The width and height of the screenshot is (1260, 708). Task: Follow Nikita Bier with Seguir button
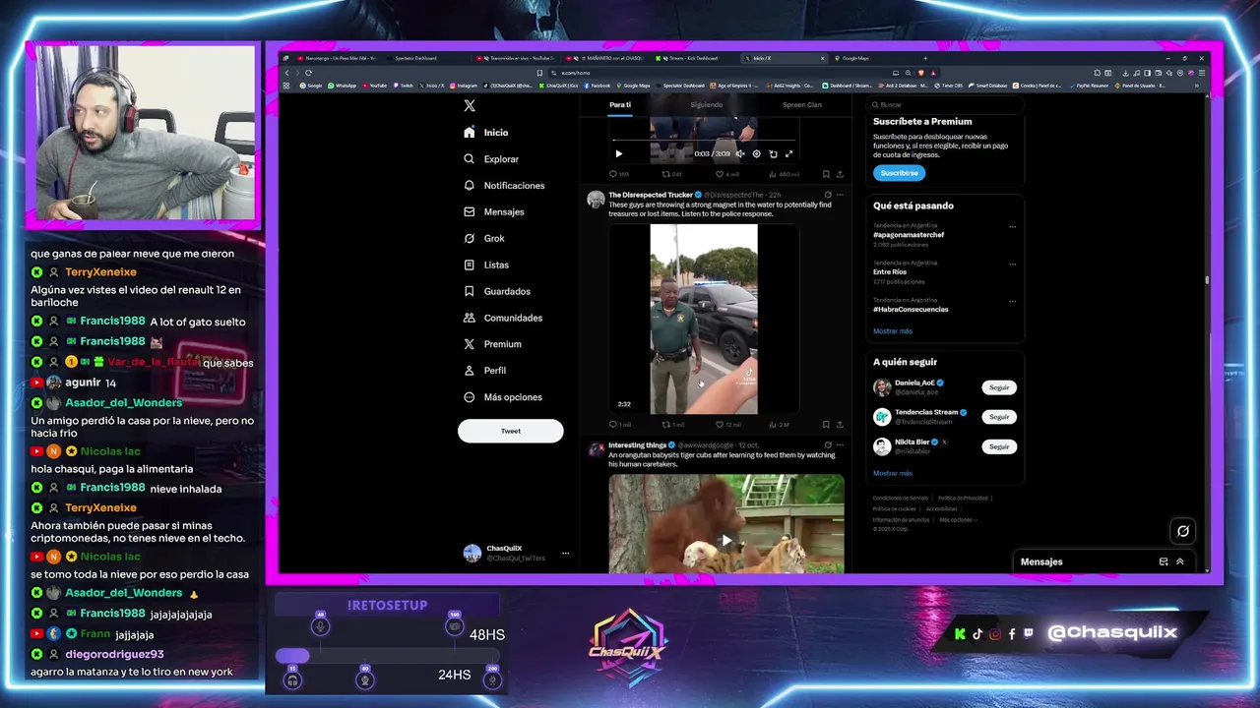pos(999,446)
